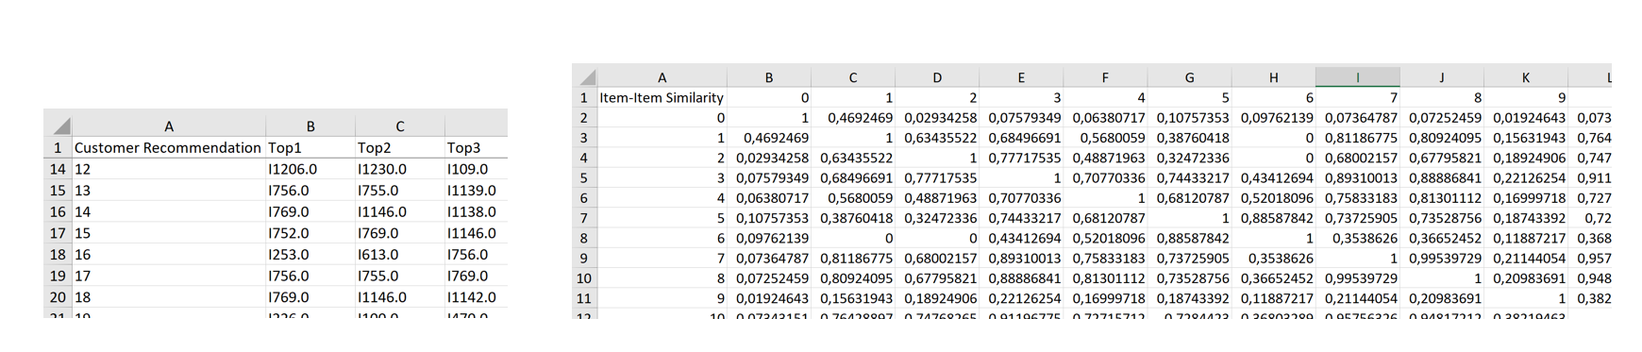Select column C header in recommendation sheet
Viewport: 1642px width, 352px height.
click(x=399, y=126)
